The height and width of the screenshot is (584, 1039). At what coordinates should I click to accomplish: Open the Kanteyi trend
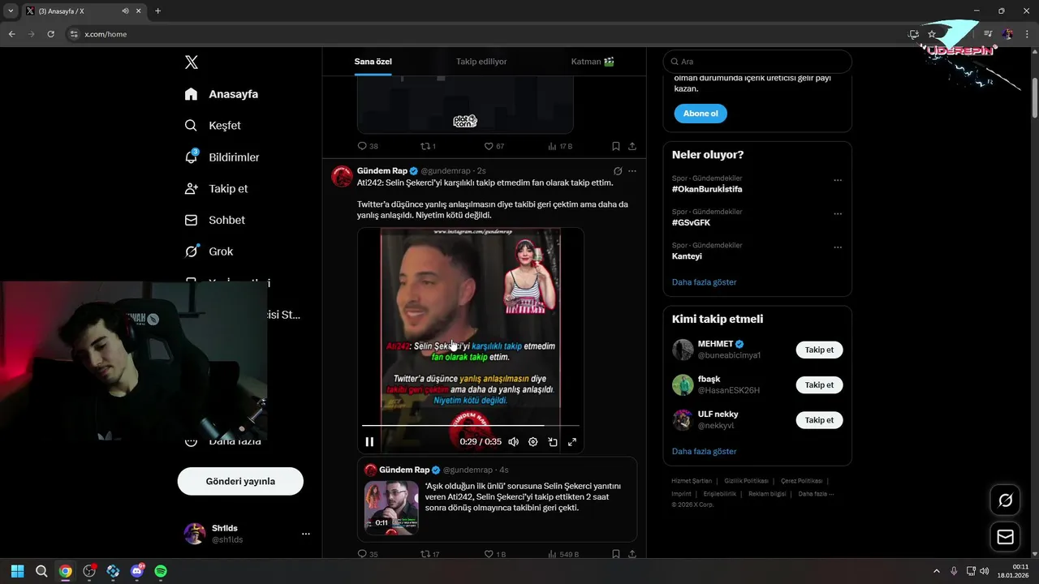(x=687, y=256)
